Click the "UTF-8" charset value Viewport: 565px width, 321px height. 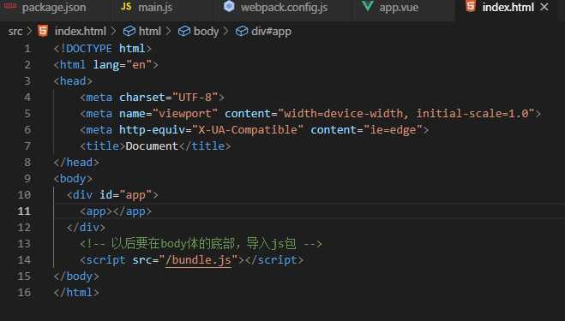pos(195,98)
